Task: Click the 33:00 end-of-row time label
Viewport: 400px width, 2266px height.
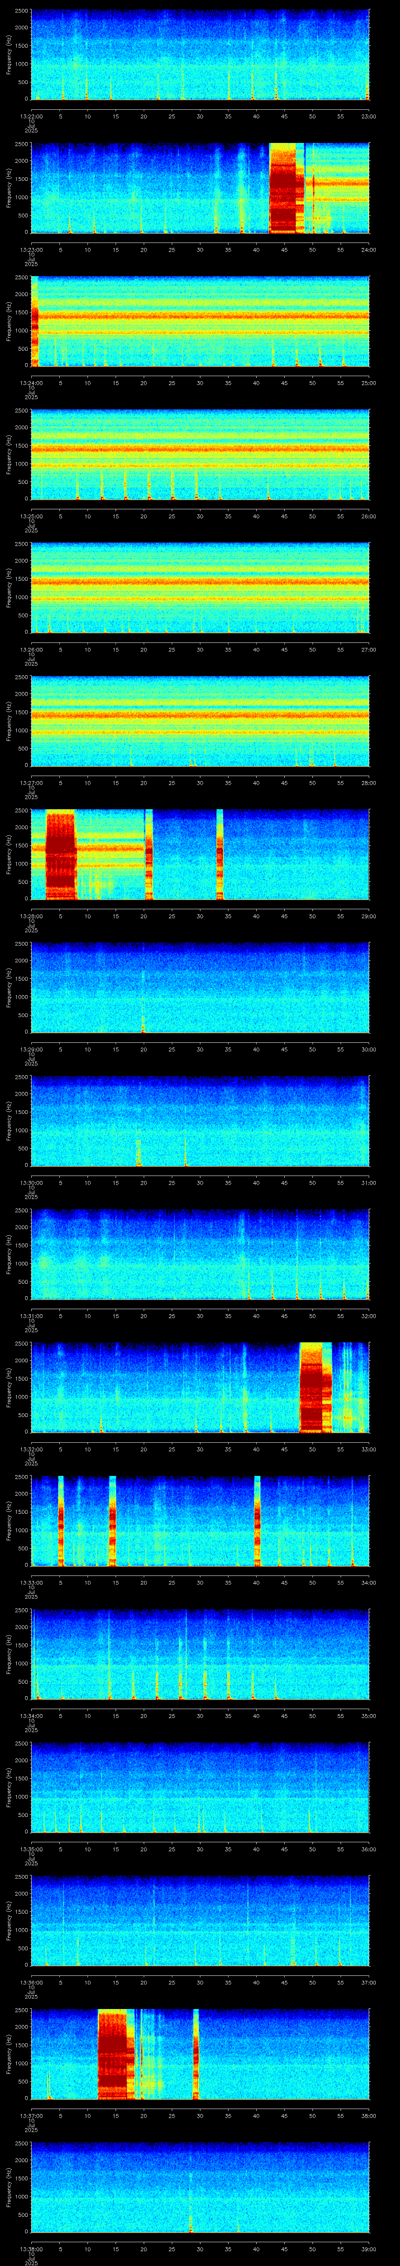Action: click(x=368, y=1450)
